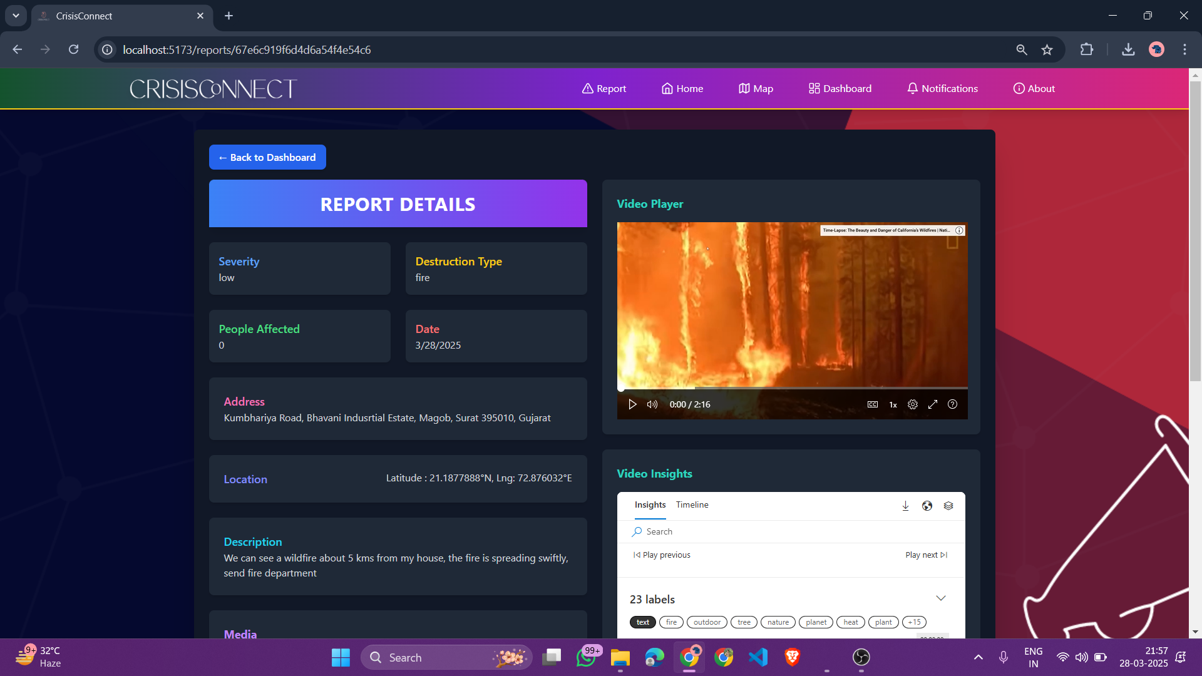
Task: Select the fire label chip
Action: pyautogui.click(x=671, y=622)
